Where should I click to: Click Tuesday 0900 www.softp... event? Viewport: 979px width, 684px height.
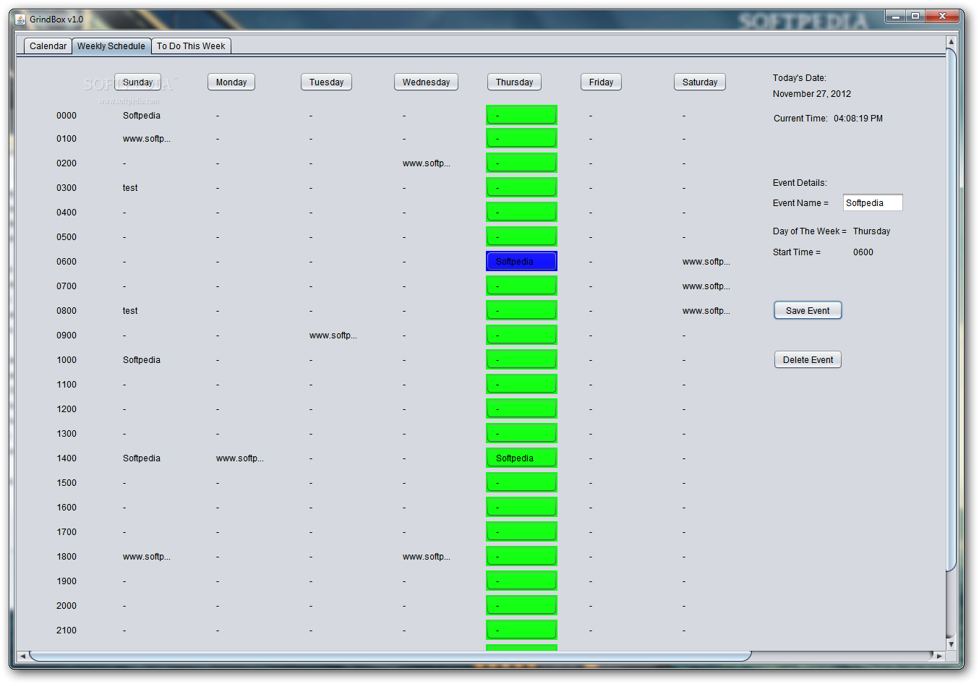coord(333,335)
